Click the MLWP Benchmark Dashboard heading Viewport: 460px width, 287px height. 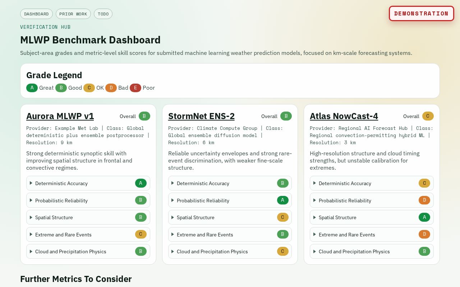[90, 40]
